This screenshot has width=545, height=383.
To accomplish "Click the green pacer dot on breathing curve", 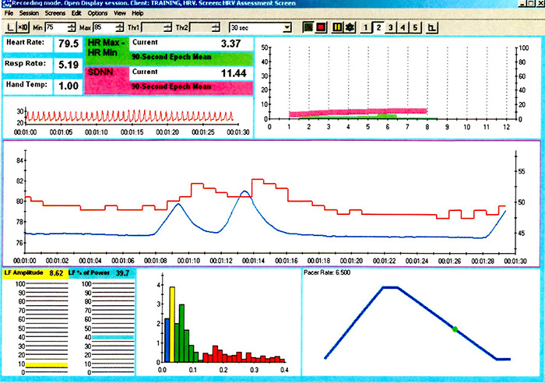I will point(455,330).
